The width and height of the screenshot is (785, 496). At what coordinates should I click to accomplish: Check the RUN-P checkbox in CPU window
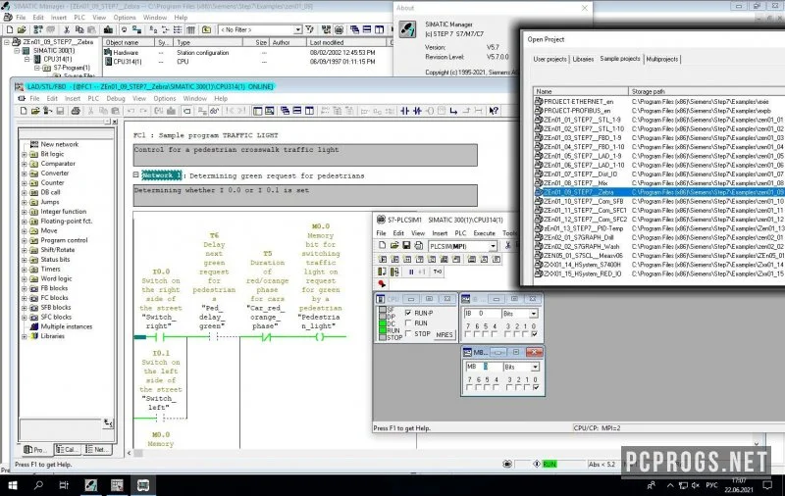[408, 313]
